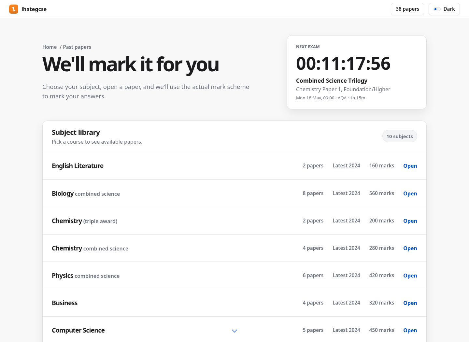Select the English Literature subject title
469x342 pixels.
78,166
